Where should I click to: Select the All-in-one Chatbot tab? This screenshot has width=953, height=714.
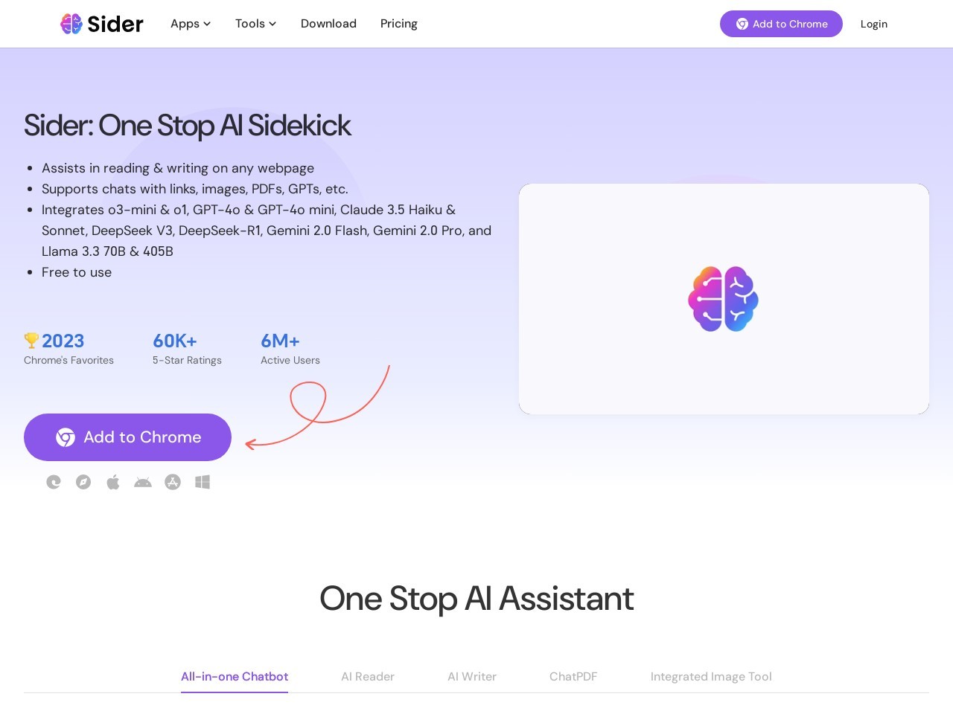pyautogui.click(x=235, y=677)
